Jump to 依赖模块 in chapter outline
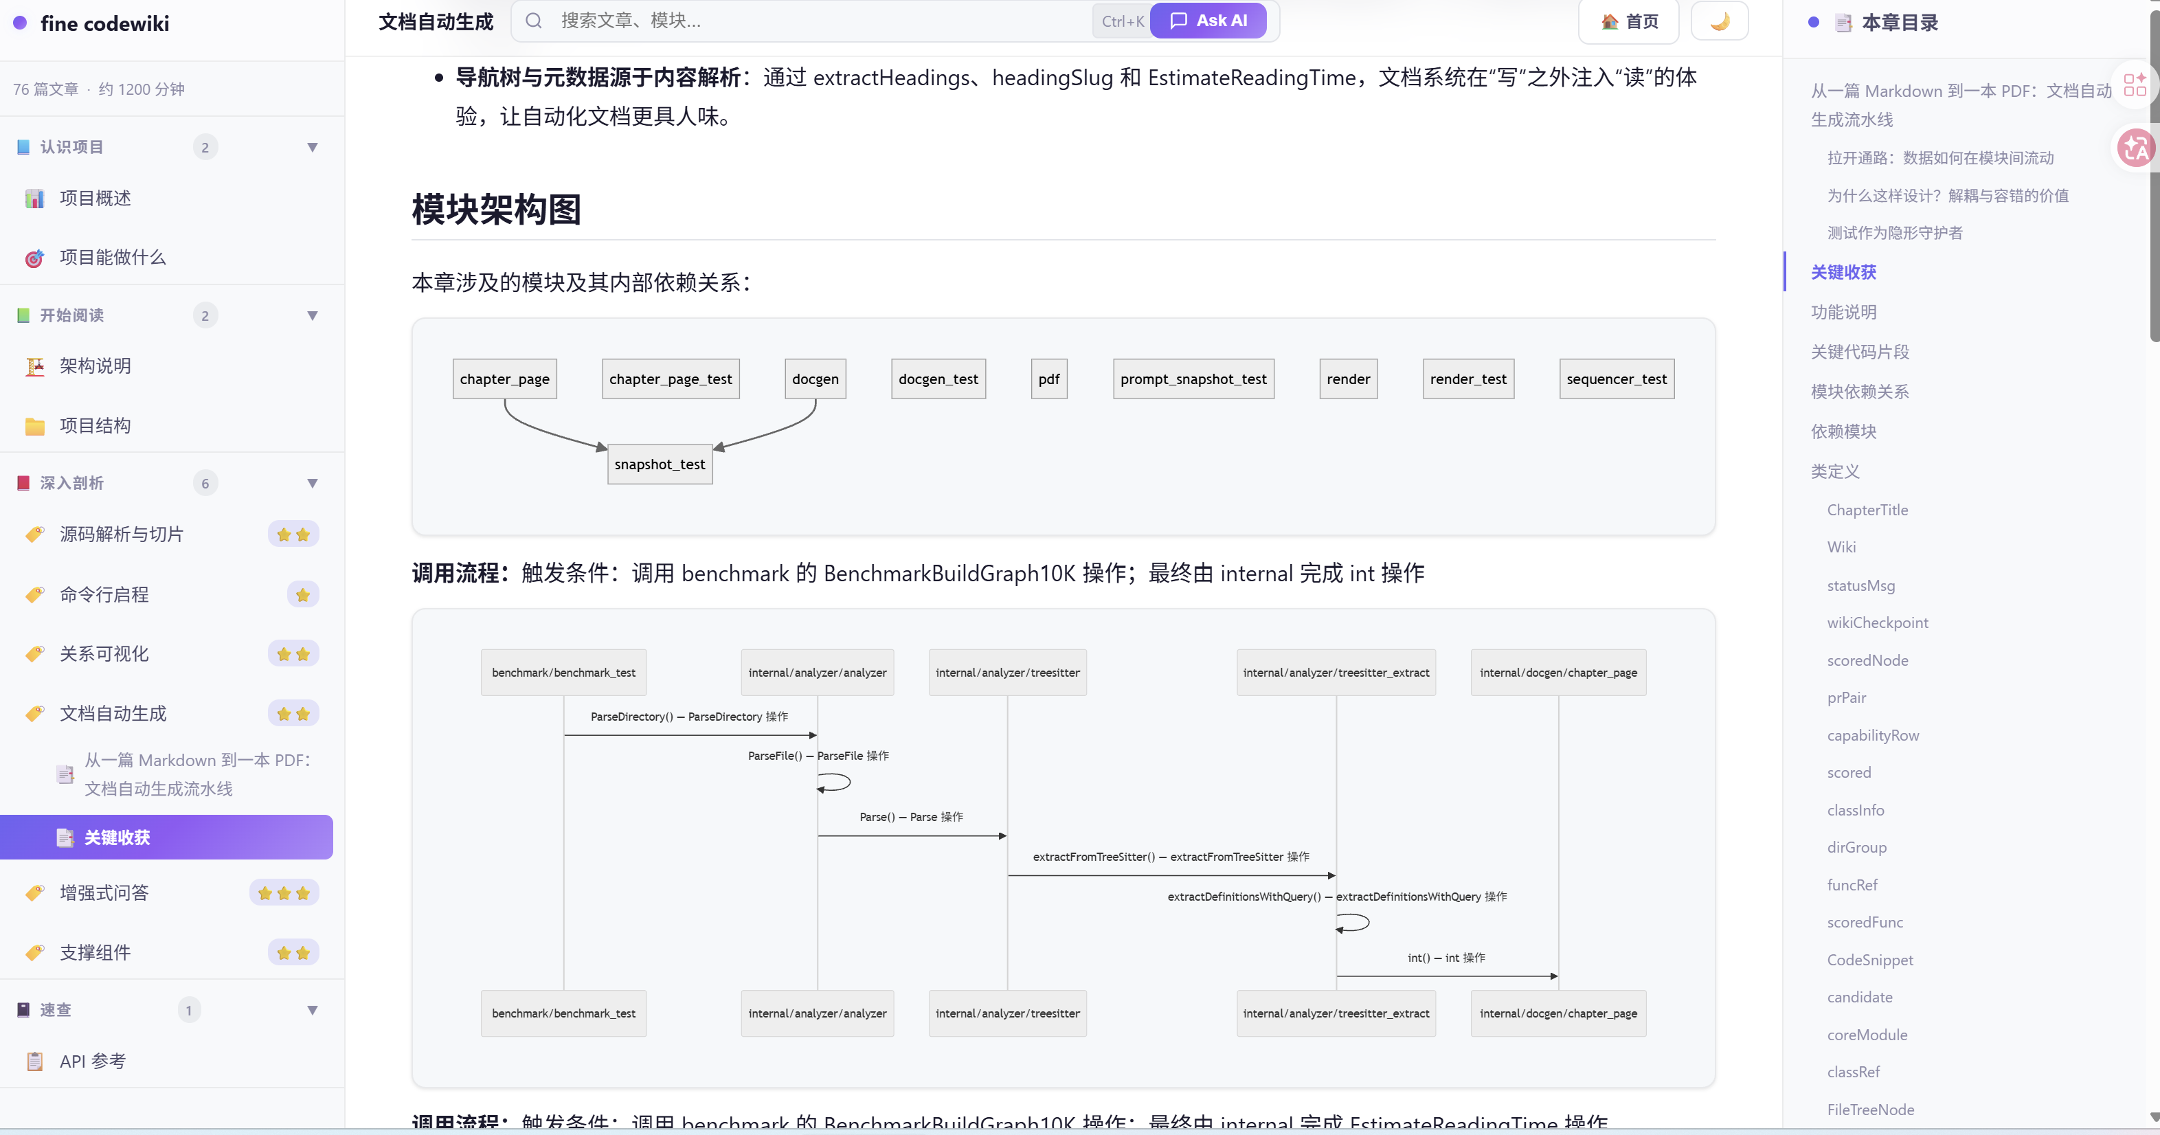This screenshot has width=2160, height=1135. (1843, 431)
